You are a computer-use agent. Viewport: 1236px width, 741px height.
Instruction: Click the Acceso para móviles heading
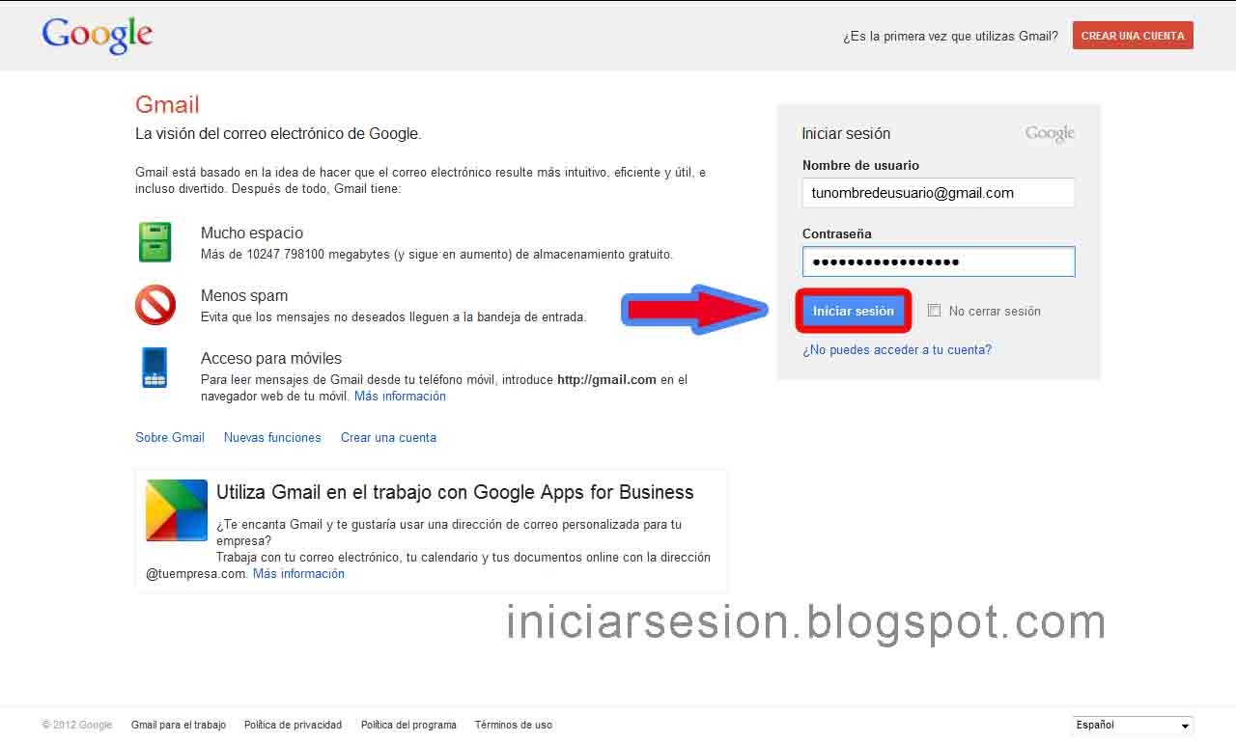point(271,358)
